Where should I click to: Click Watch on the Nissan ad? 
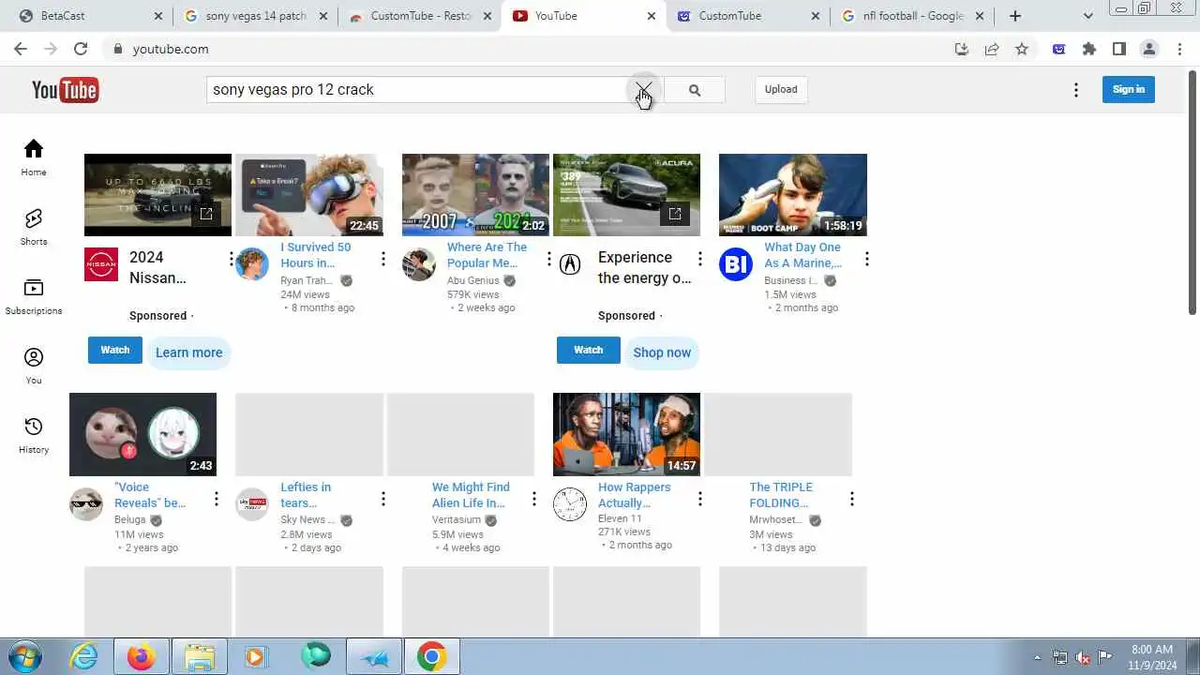pyautogui.click(x=115, y=350)
